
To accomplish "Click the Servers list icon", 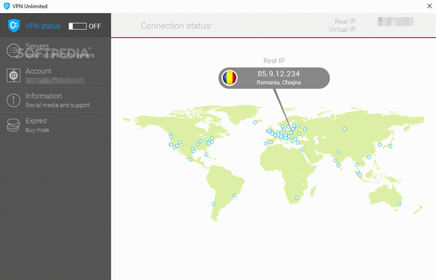I will pyautogui.click(x=13, y=51).
